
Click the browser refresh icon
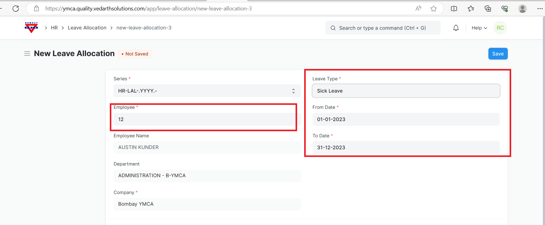pyautogui.click(x=16, y=9)
